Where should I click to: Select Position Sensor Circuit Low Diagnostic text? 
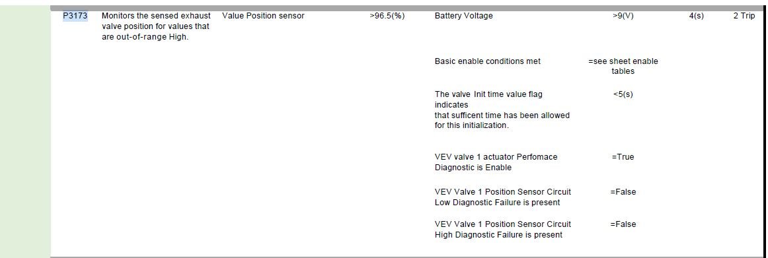(x=502, y=197)
